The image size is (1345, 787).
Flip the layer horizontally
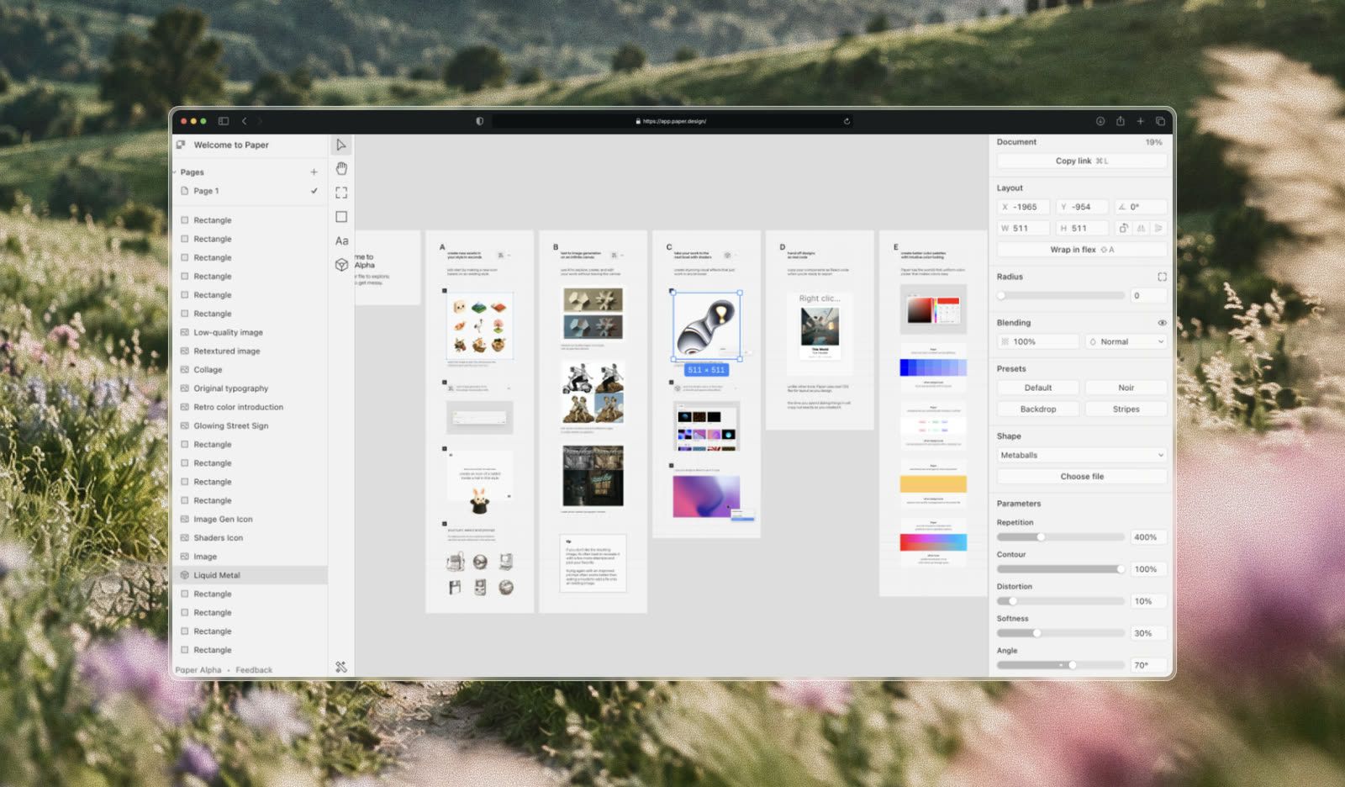tap(1141, 228)
